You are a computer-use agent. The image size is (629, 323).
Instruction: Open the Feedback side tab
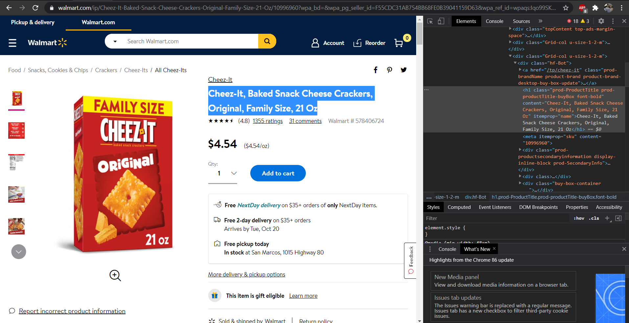pyautogui.click(x=410, y=261)
